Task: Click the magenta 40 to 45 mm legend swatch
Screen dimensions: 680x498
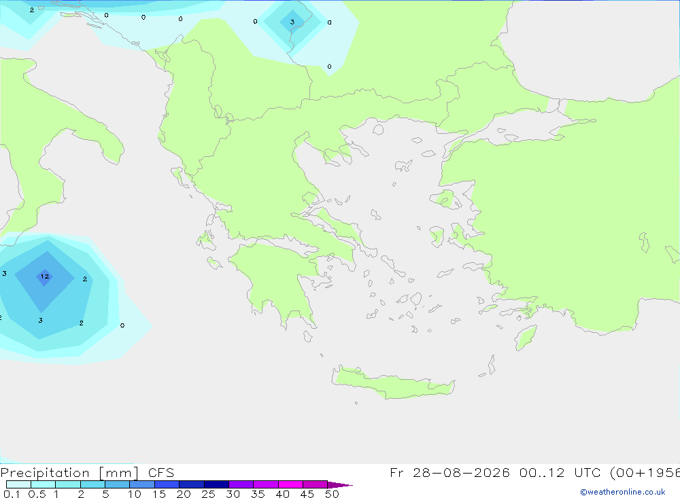Action: [290, 484]
